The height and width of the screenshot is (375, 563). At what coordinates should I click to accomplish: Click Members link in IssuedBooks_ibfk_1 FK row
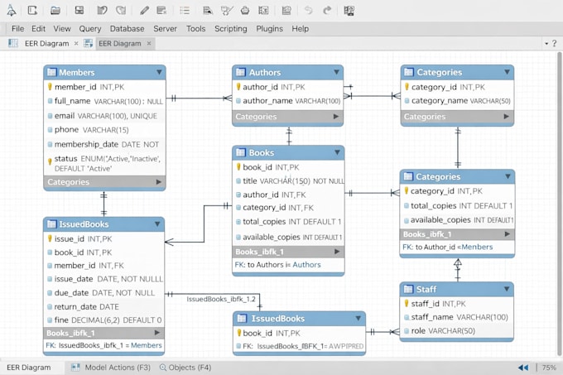click(147, 345)
